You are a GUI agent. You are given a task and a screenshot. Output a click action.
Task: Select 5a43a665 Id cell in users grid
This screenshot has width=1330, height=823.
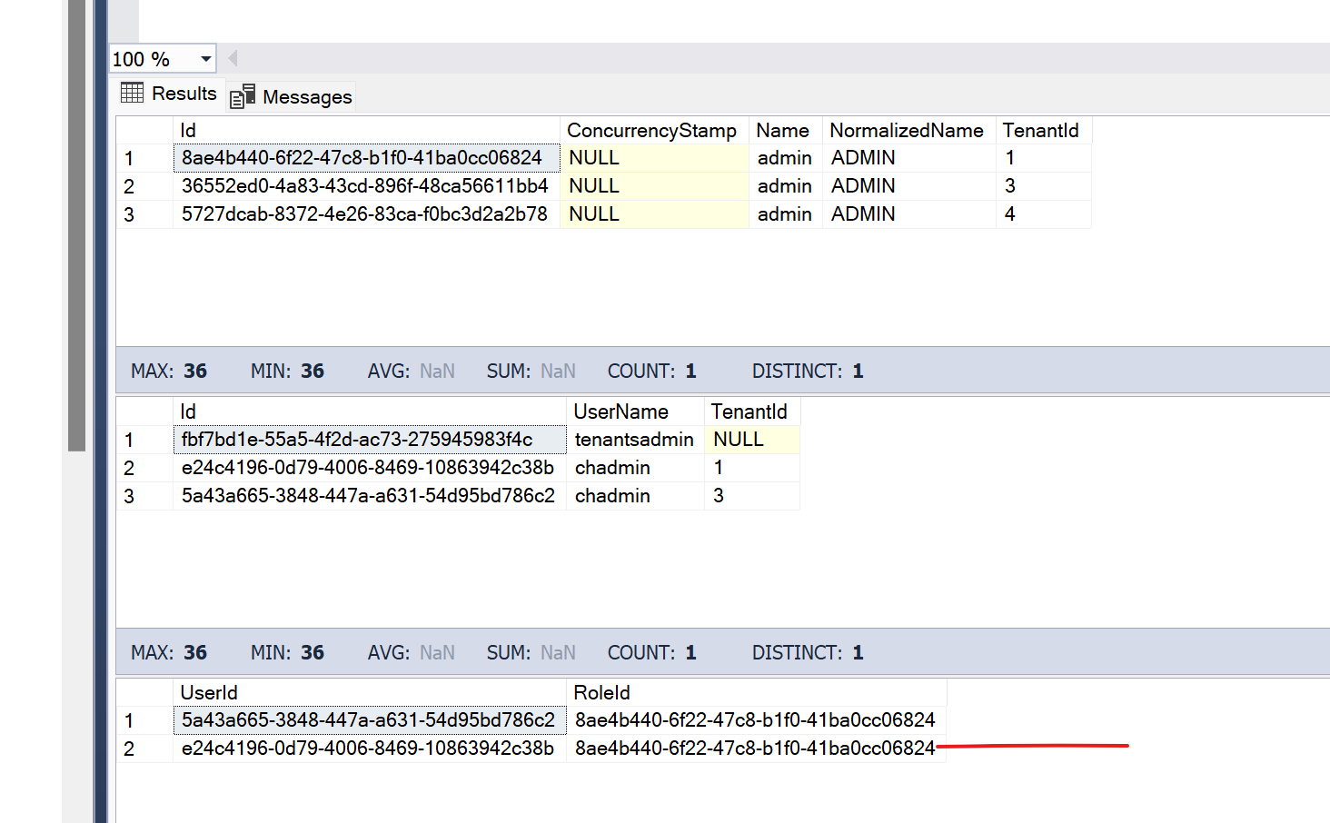370,496
